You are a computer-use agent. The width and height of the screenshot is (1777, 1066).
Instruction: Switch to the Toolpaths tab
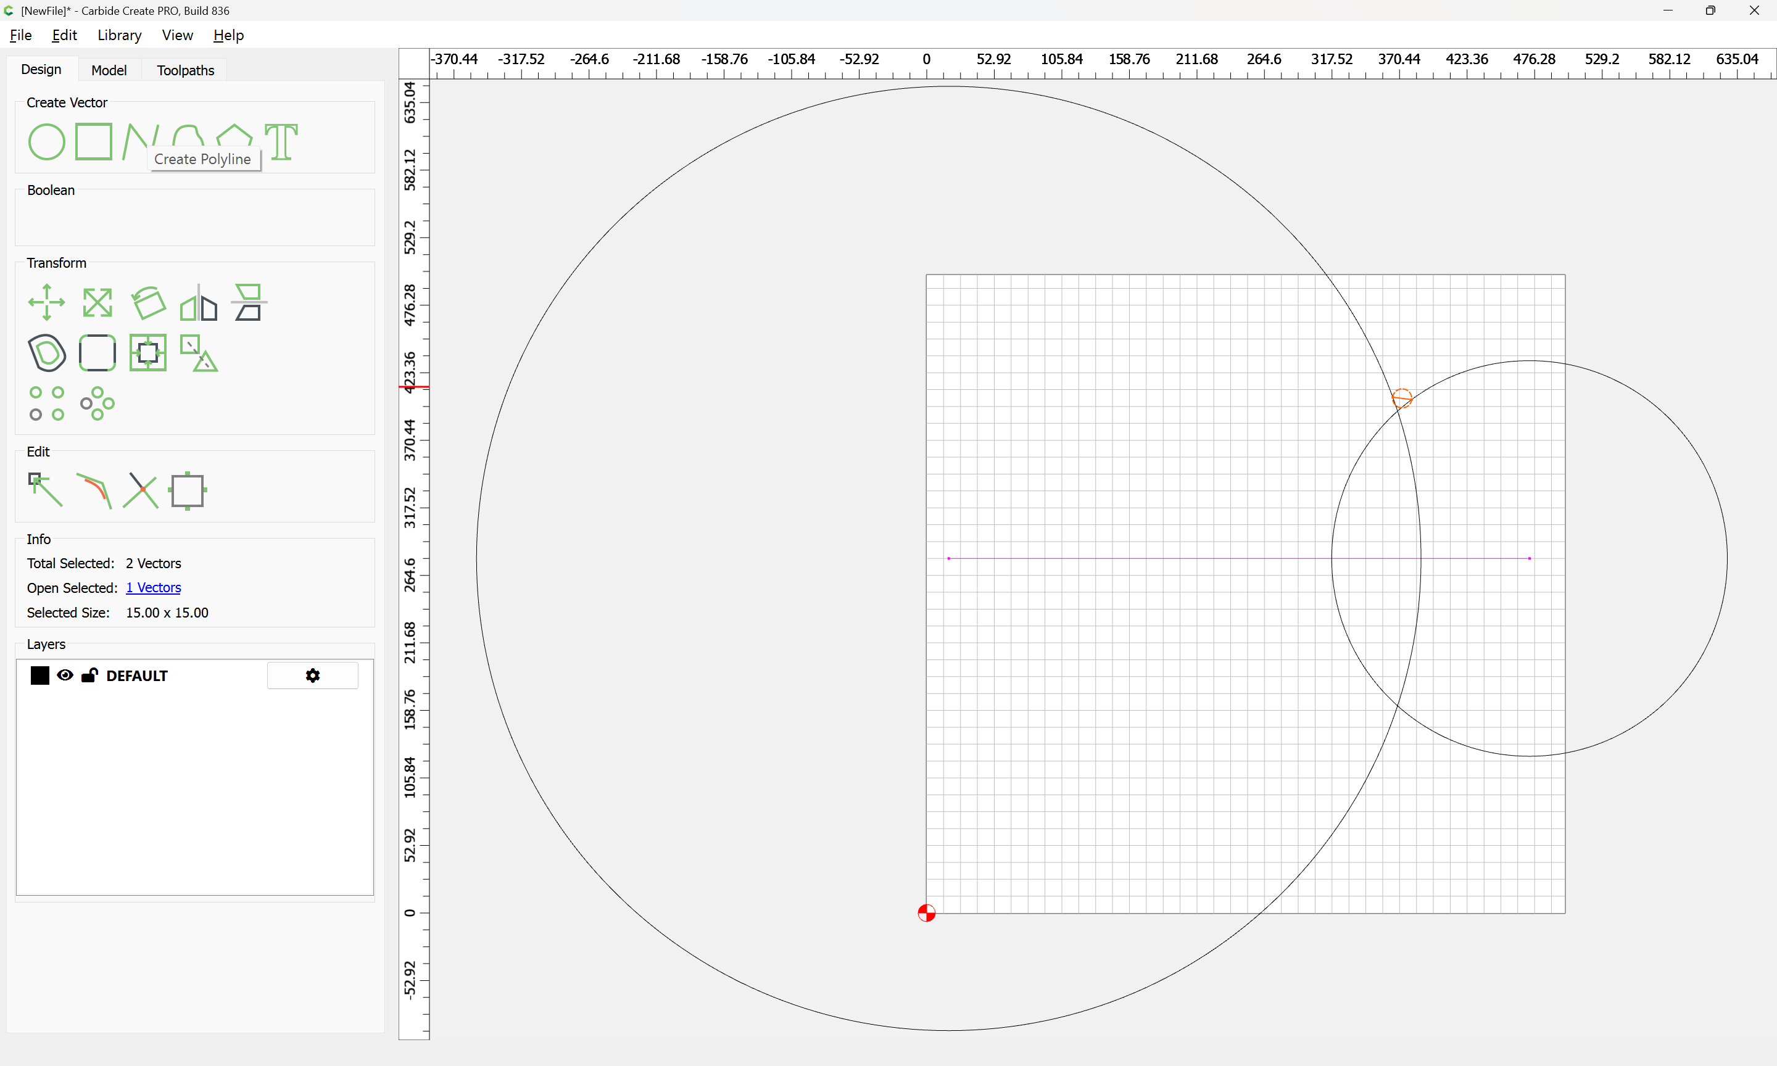pos(185,70)
